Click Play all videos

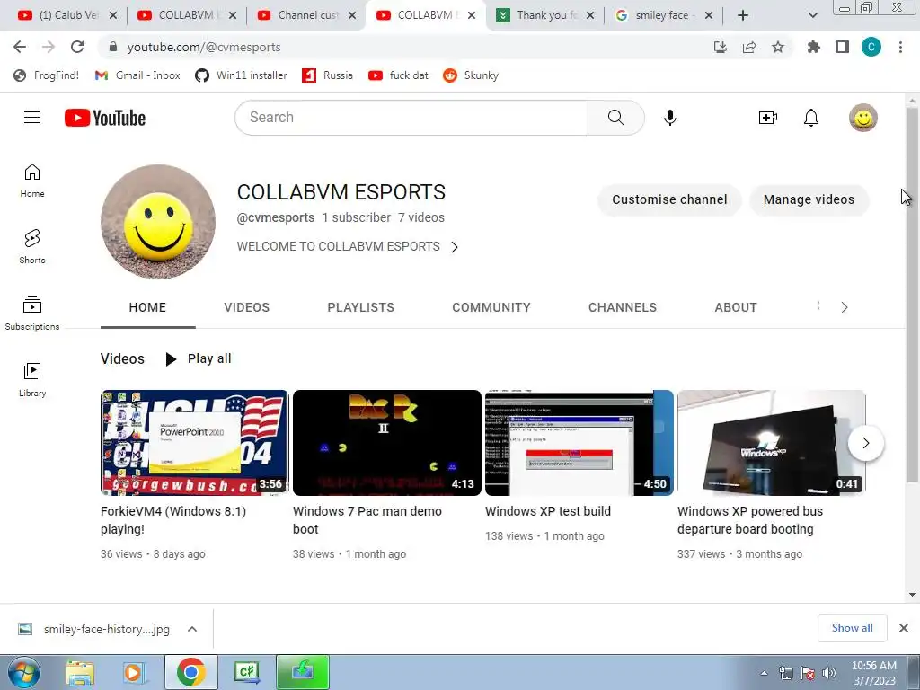(199, 358)
